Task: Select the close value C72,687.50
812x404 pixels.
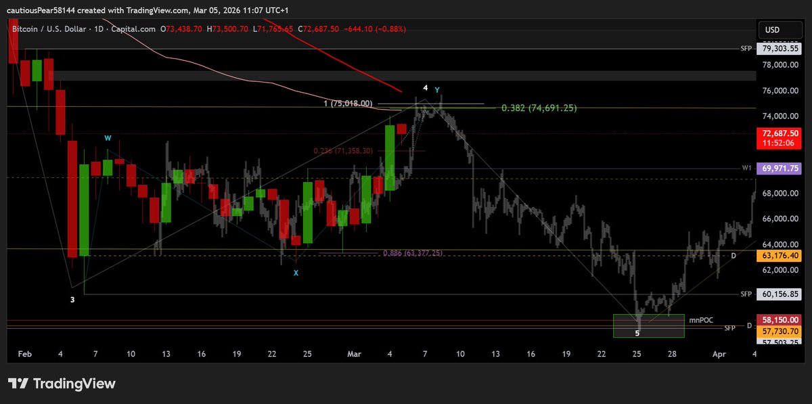Action: 318,29
